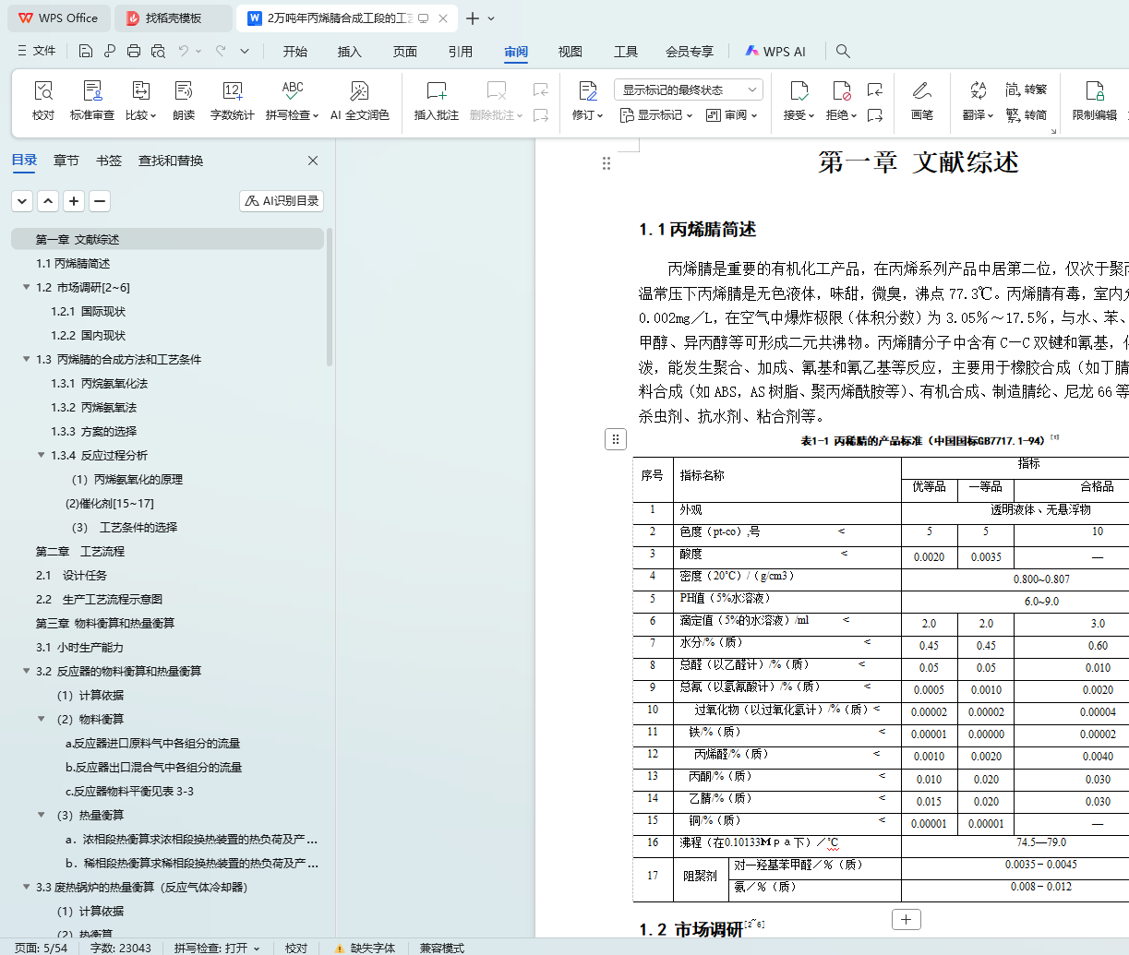Collapse the 1.3.4 反应过程分析 node

[x=41, y=455]
